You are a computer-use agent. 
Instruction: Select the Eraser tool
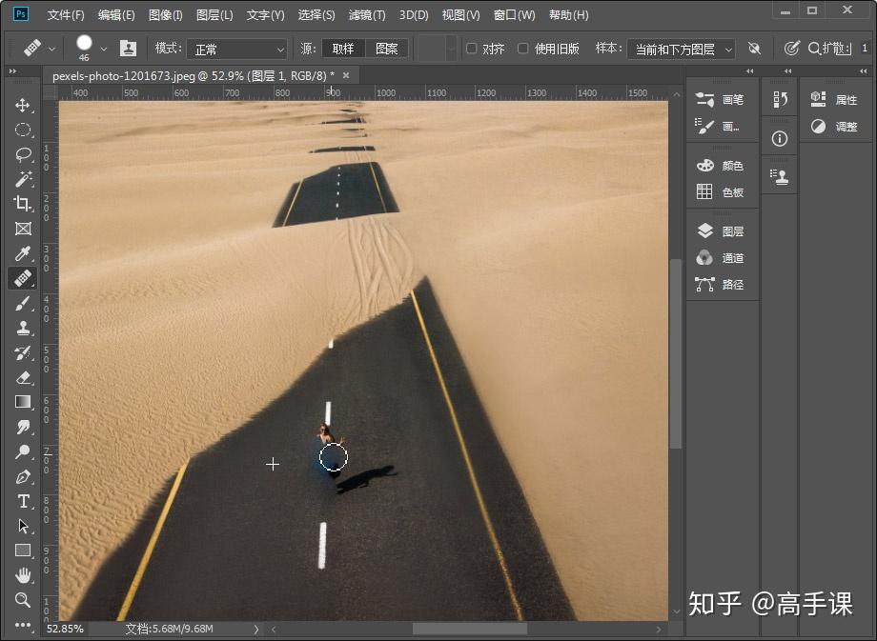click(x=23, y=377)
